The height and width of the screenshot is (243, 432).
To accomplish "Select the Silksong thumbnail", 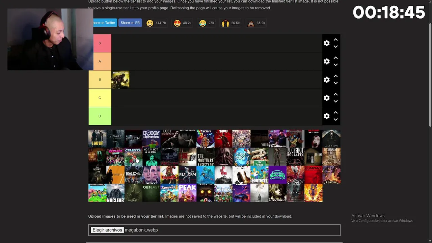I will pyautogui.click(x=295, y=175).
